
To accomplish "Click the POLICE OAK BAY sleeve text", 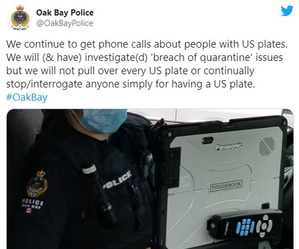I will (32, 204).
